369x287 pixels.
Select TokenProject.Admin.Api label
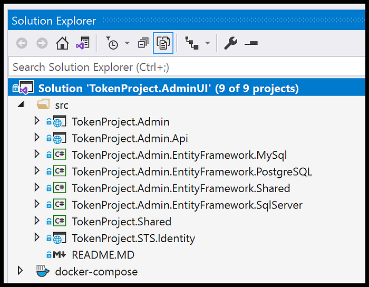[130, 138]
